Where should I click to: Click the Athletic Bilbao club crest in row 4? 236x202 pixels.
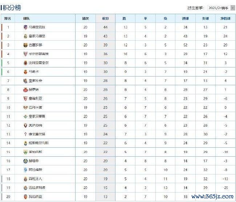pyautogui.click(x=25, y=54)
